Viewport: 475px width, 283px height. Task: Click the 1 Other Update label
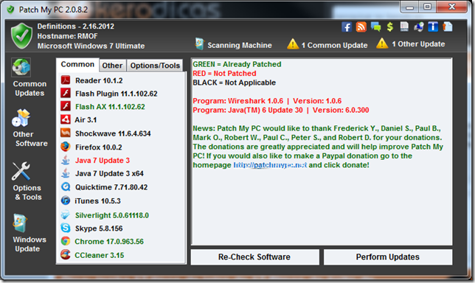pyautogui.click(x=418, y=44)
